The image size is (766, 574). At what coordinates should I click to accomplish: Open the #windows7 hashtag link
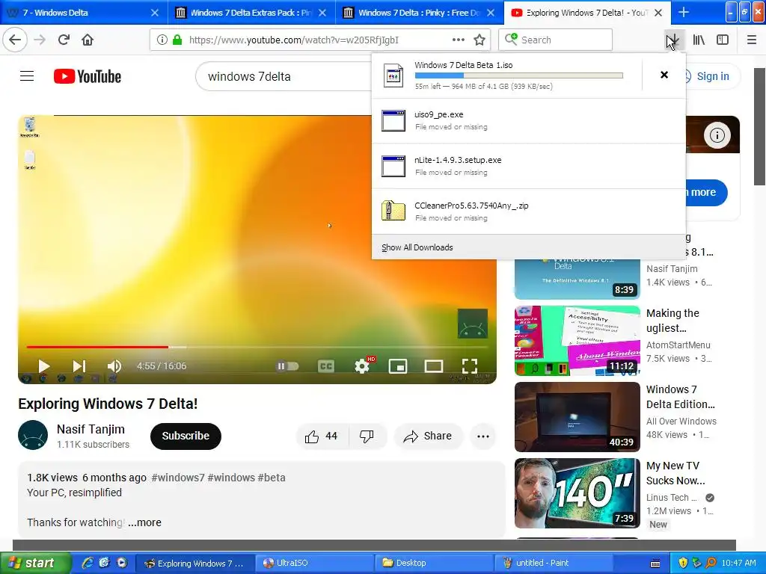(178, 478)
